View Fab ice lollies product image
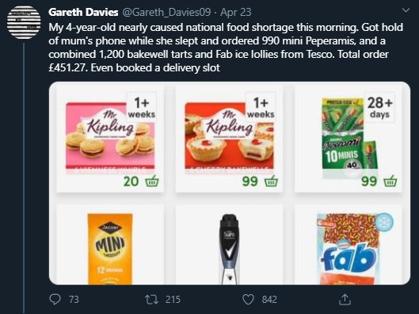419x314 pixels. pos(349,249)
